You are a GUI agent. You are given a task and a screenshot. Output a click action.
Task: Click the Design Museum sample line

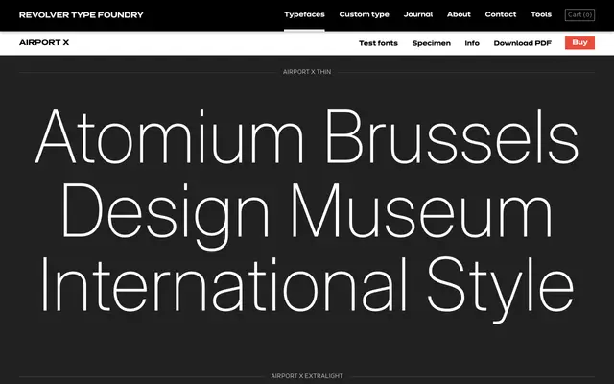307,215
